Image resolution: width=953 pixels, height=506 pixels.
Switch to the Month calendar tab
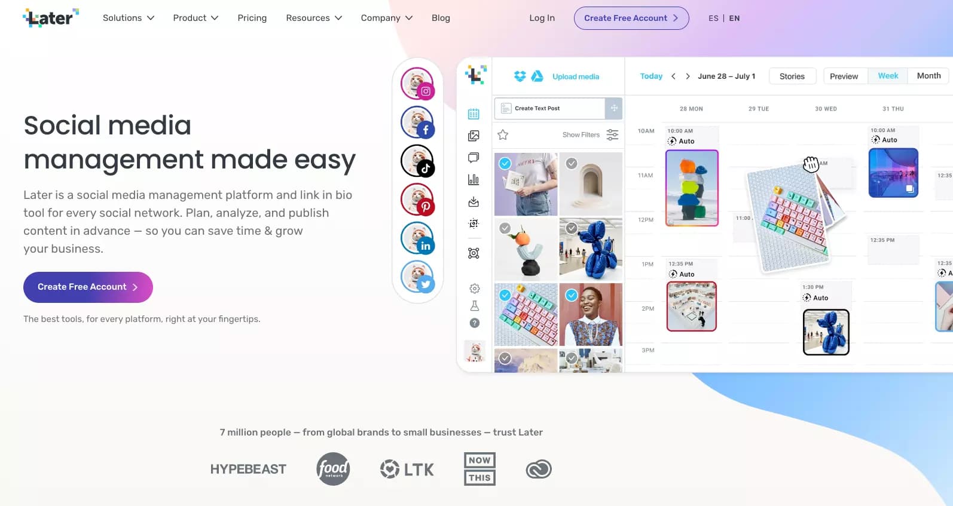(928, 76)
